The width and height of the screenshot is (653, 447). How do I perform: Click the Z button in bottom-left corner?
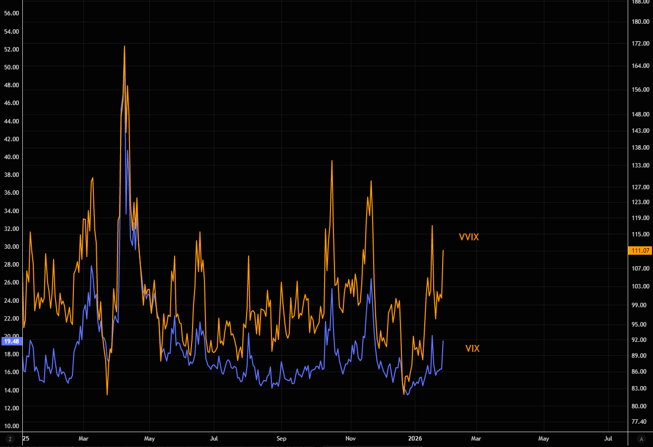click(x=10, y=439)
